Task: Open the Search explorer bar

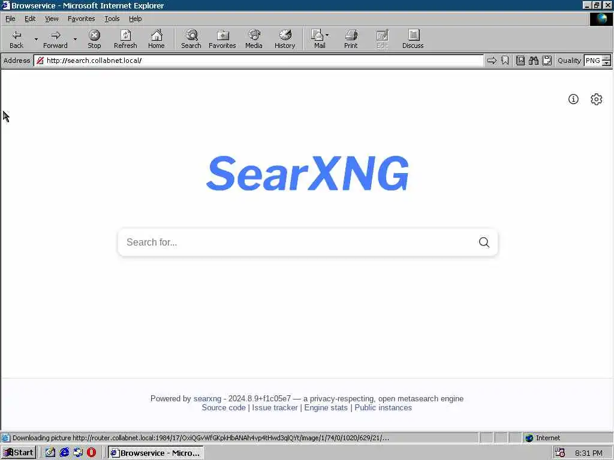Action: click(x=191, y=39)
